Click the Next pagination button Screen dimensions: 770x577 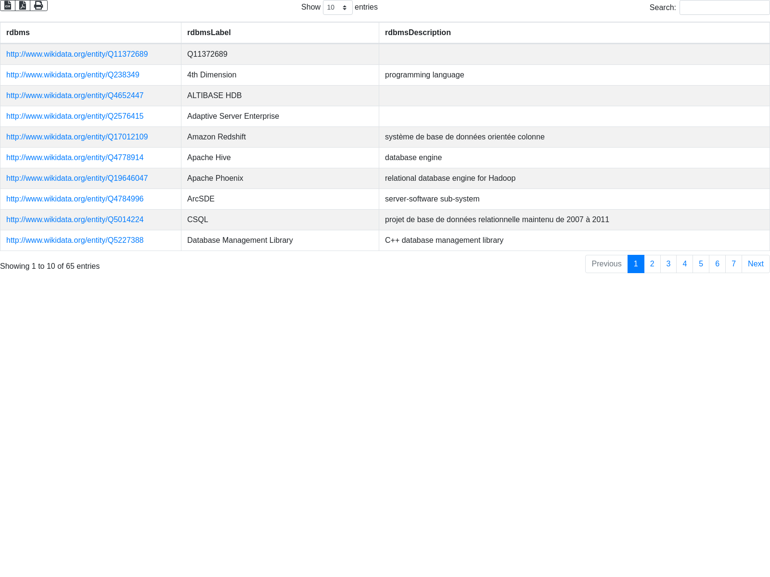click(756, 264)
